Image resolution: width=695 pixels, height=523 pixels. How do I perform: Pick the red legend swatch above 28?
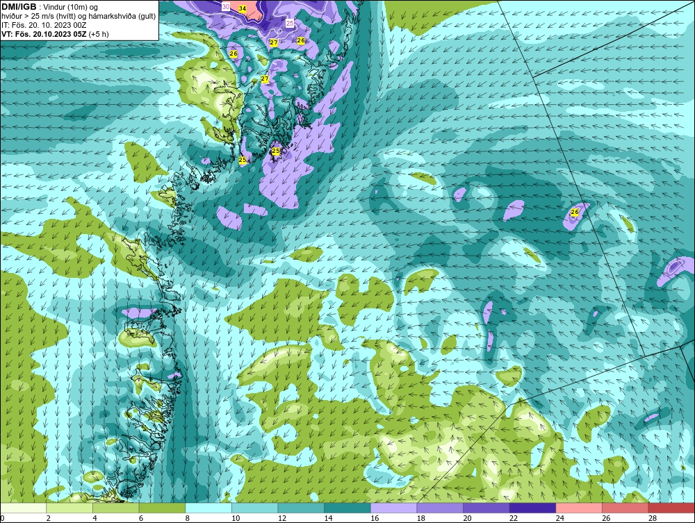tap(671, 508)
